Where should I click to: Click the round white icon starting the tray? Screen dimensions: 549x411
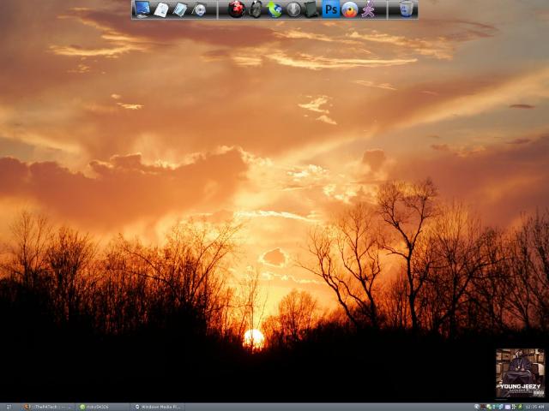(477, 407)
